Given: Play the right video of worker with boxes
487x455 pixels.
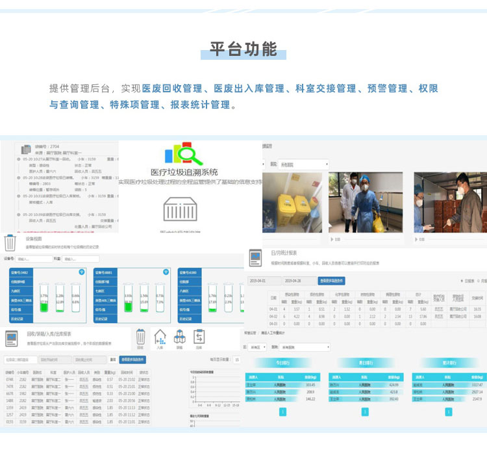Looking at the screenshot, I should [416, 239].
